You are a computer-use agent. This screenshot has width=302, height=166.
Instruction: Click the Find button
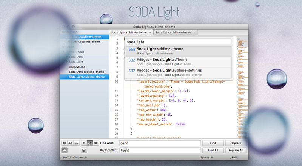coord(213,143)
